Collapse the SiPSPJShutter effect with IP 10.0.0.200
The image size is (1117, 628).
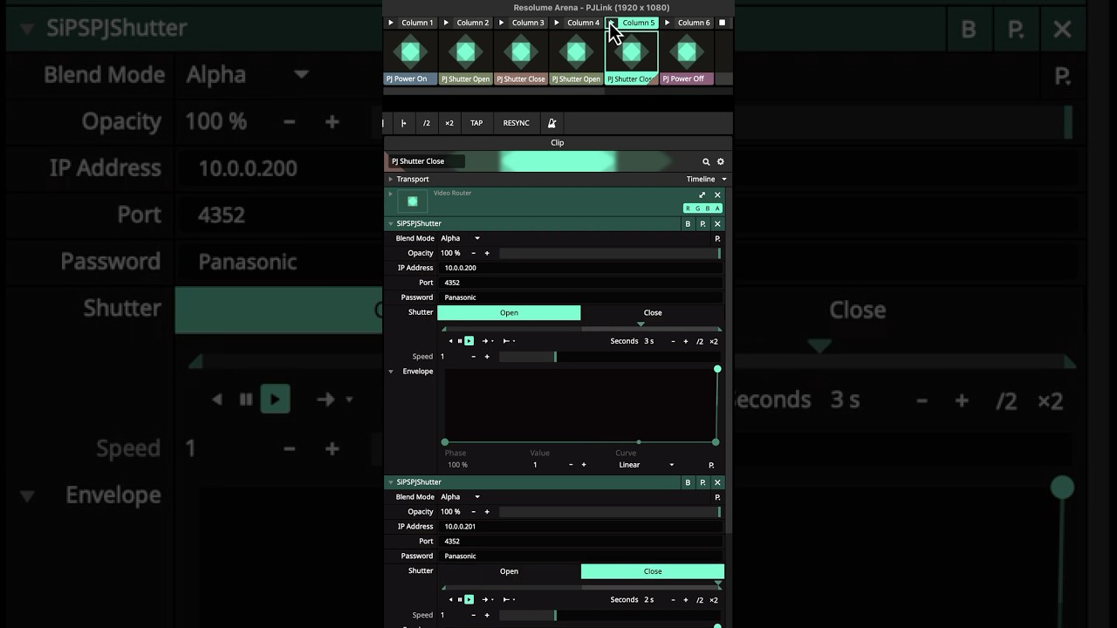[x=391, y=224]
